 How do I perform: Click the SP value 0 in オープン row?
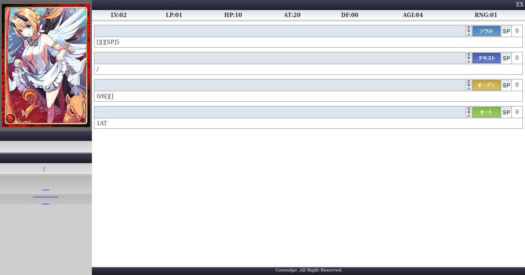[x=517, y=85]
